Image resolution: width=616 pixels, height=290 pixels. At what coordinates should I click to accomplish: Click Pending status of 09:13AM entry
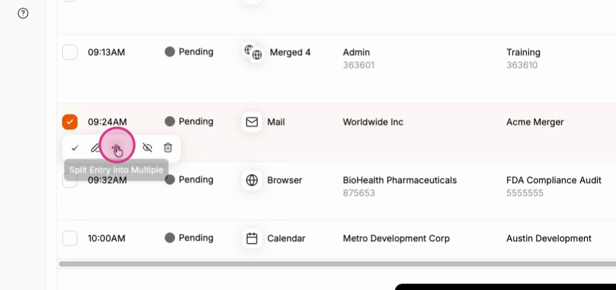pos(189,52)
